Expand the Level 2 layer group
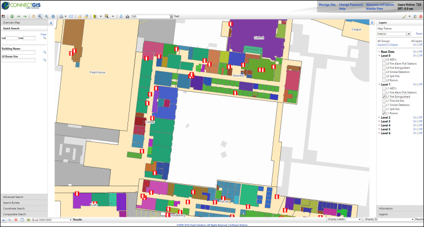The image size is (424, 227). pos(379,117)
